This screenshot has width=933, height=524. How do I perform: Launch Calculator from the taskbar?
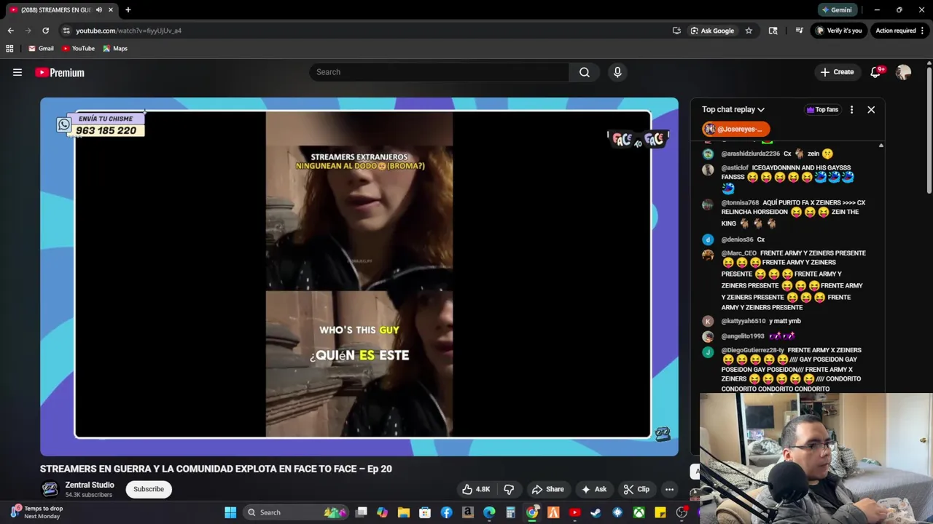pos(510,512)
